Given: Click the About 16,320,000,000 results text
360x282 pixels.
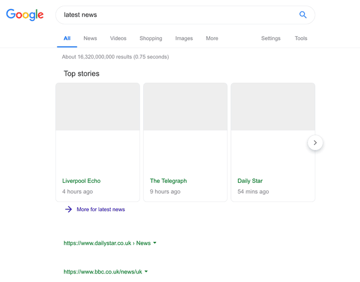Looking at the screenshot, I should pyautogui.click(x=115, y=57).
